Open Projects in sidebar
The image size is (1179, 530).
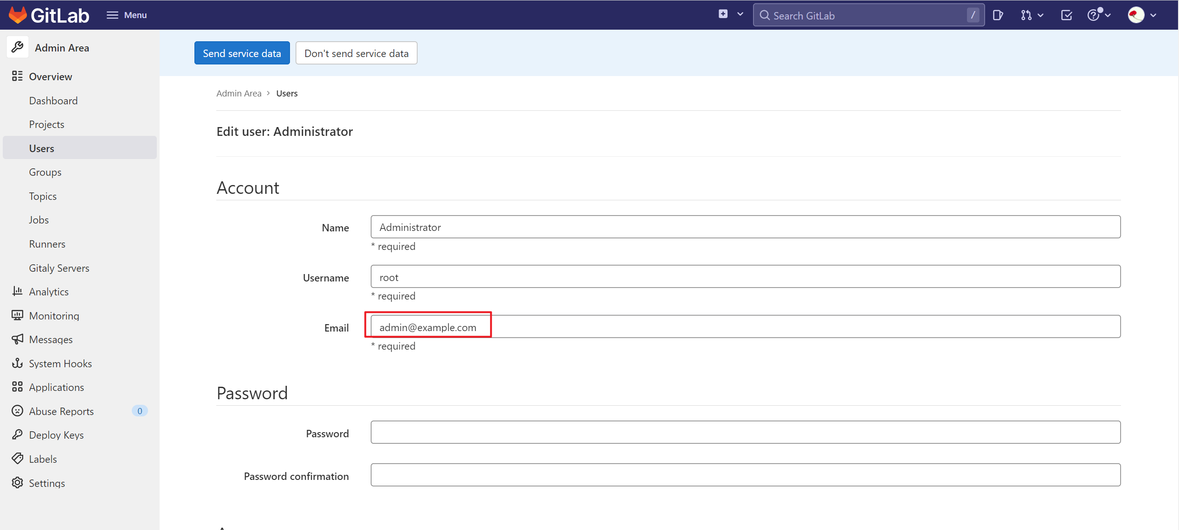(x=46, y=124)
